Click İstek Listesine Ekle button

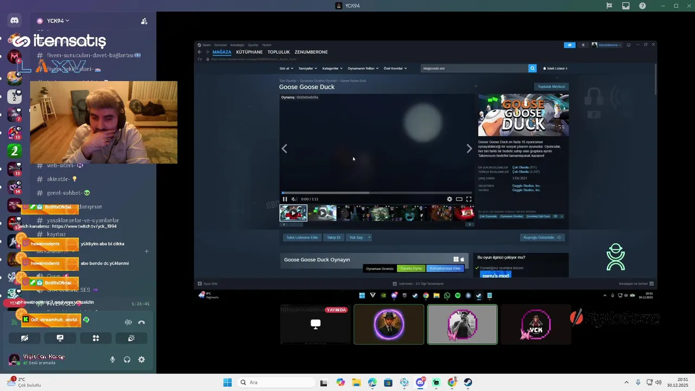pyautogui.click(x=302, y=237)
